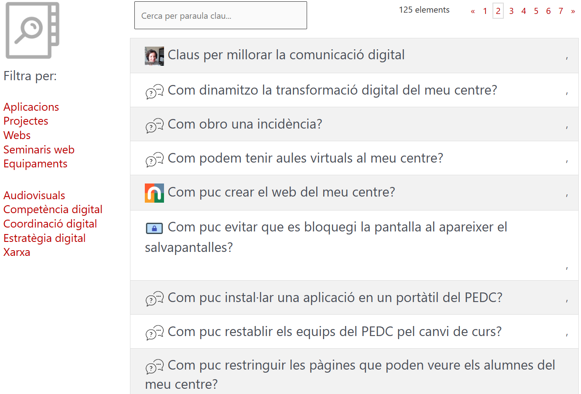Click the FAQ icon beside restringir les pàgines

[x=154, y=366]
